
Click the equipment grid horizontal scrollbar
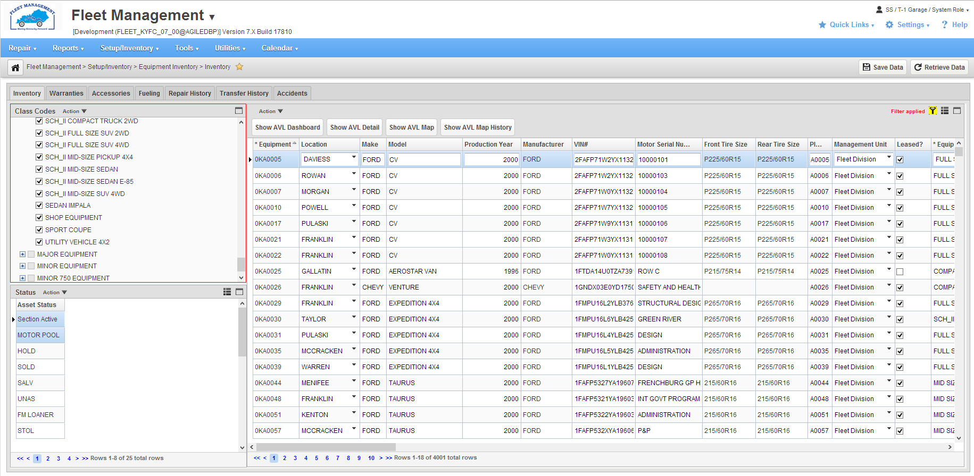click(326, 447)
